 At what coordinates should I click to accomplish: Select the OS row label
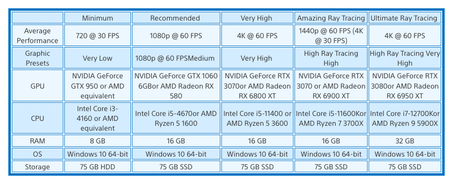point(38,154)
